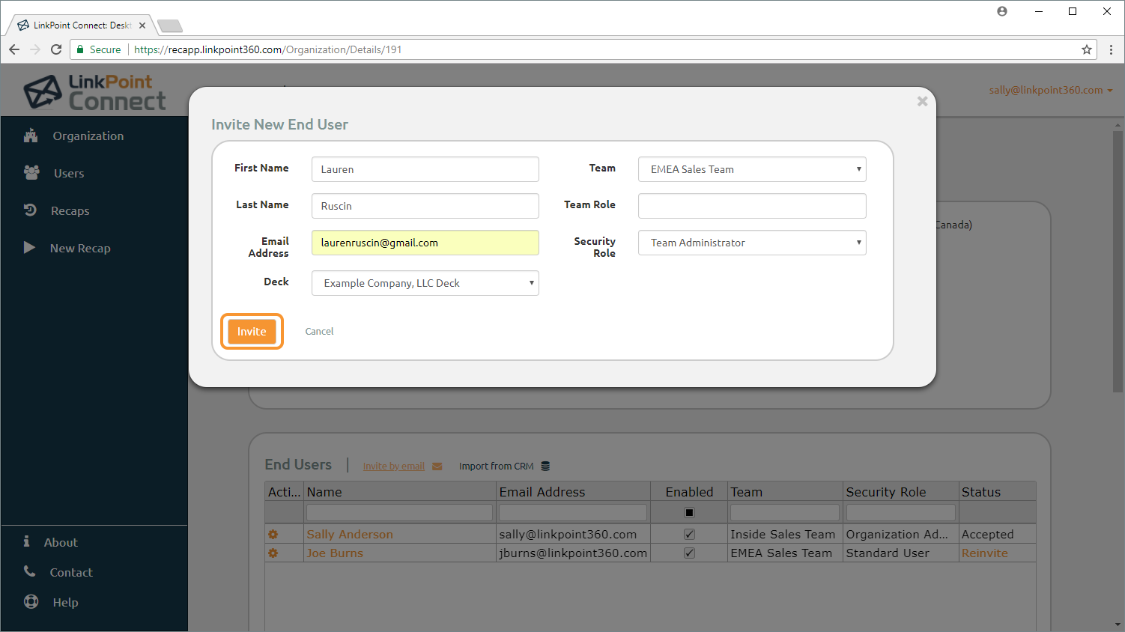Click the LinkPoint Connect logo
The width and height of the screenshot is (1125, 632).
tap(95, 92)
